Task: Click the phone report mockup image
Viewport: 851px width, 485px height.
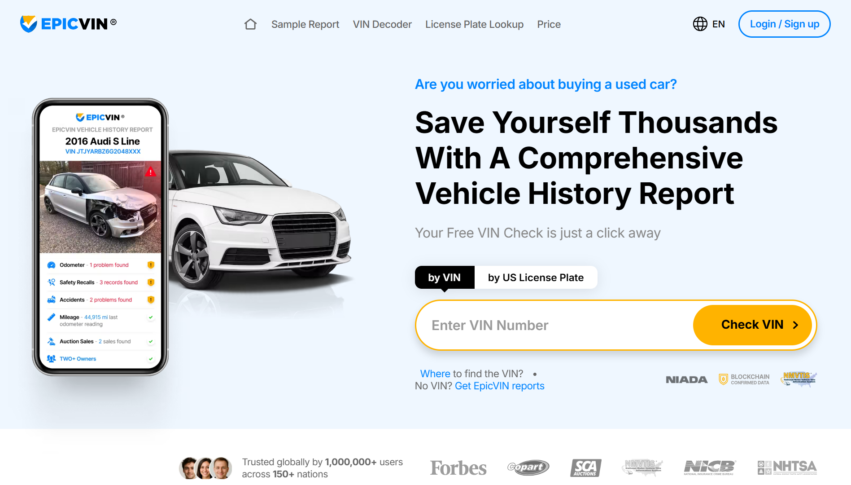Action: [x=100, y=237]
